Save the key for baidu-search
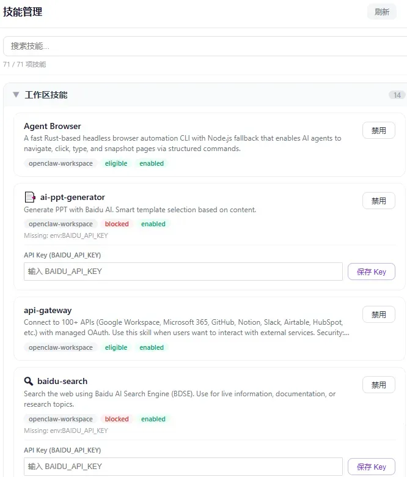 (x=372, y=467)
